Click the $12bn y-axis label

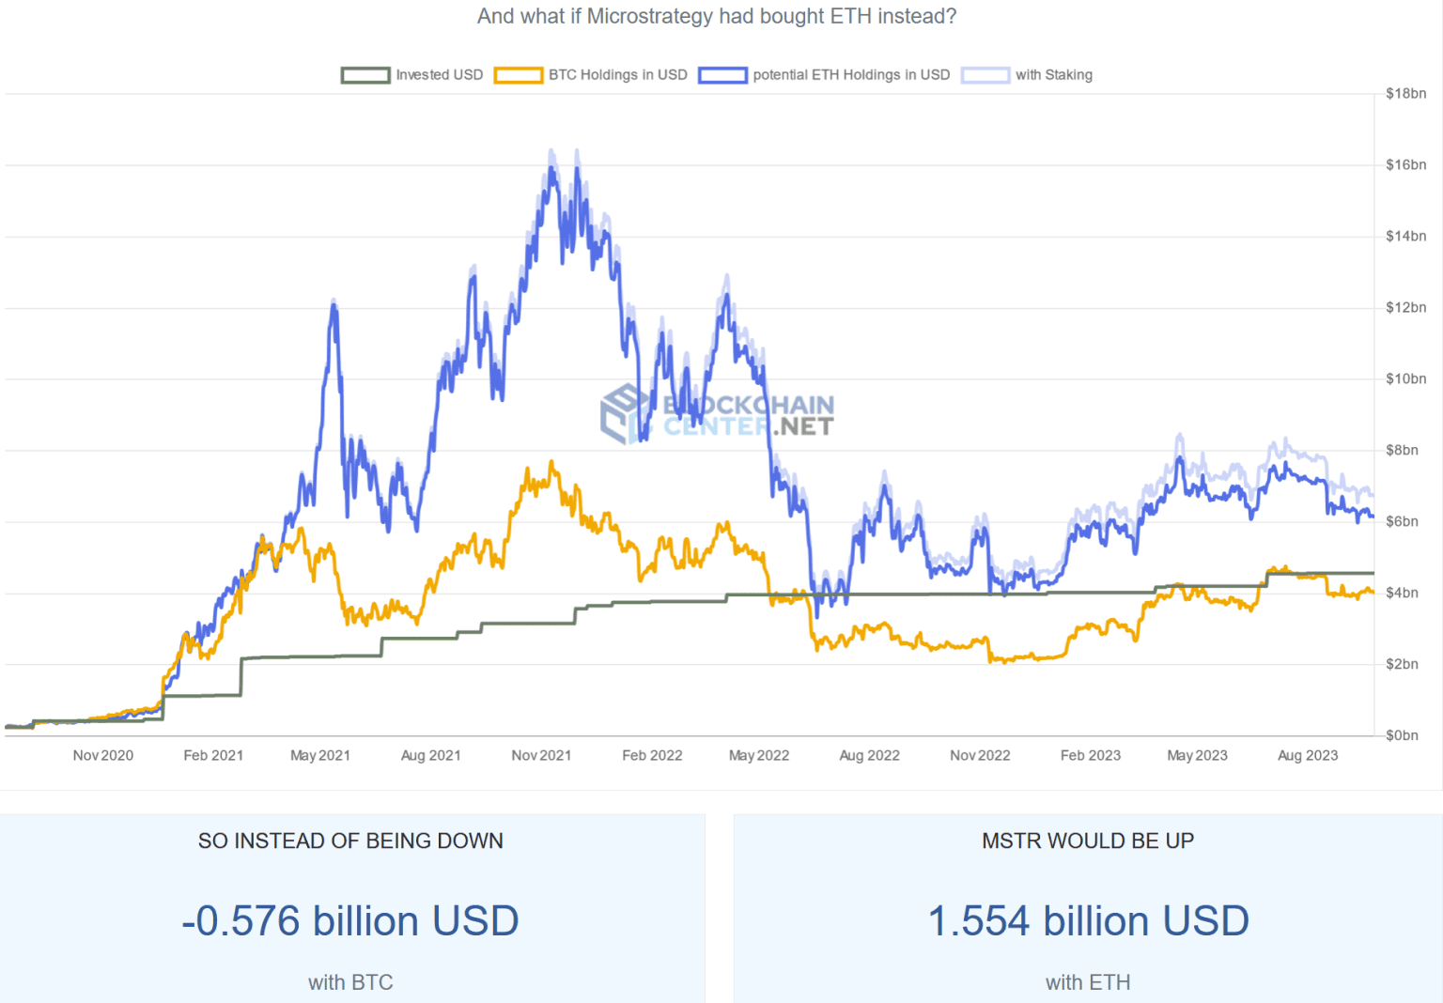point(1406,308)
